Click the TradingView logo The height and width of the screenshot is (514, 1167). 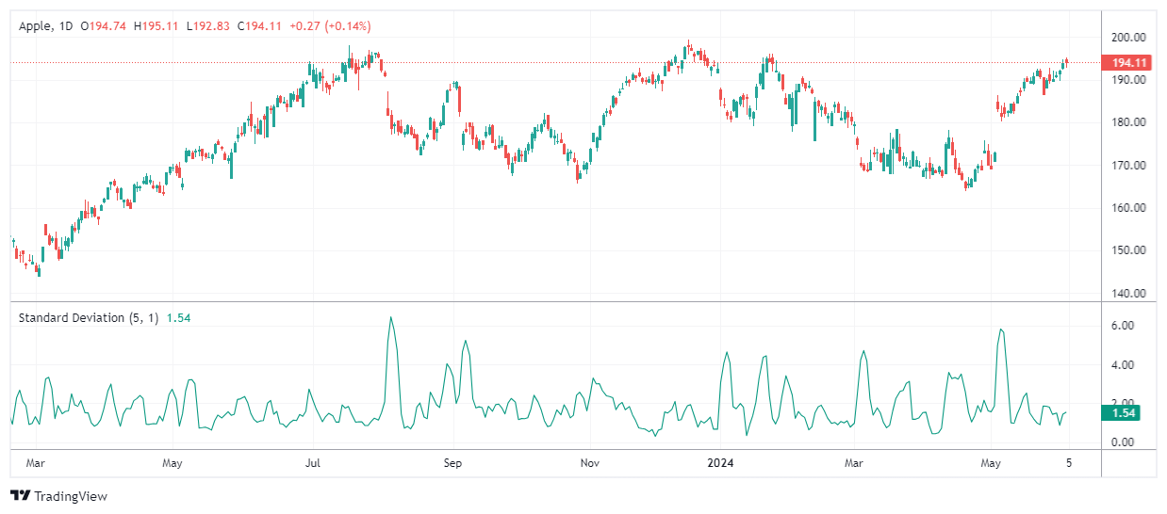(x=58, y=496)
